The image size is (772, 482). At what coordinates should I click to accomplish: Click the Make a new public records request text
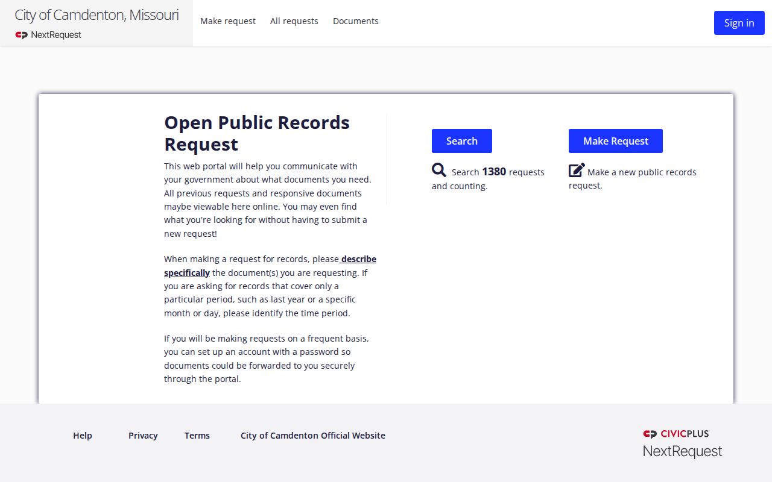coord(633,178)
